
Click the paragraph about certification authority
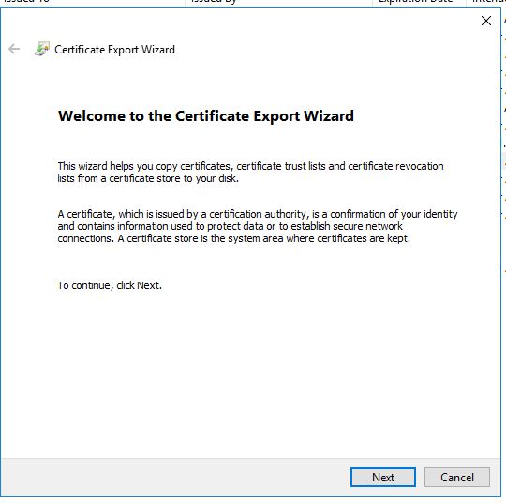tap(257, 226)
